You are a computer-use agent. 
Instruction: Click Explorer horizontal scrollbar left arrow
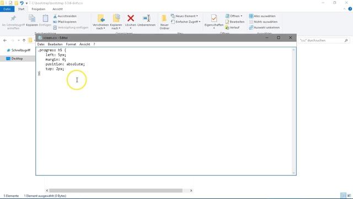tap(47, 191)
